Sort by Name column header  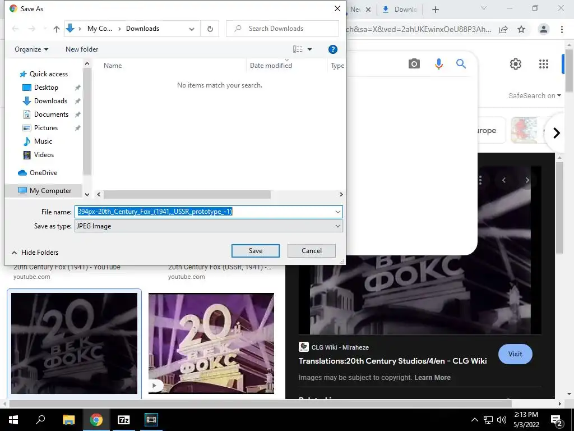click(113, 66)
